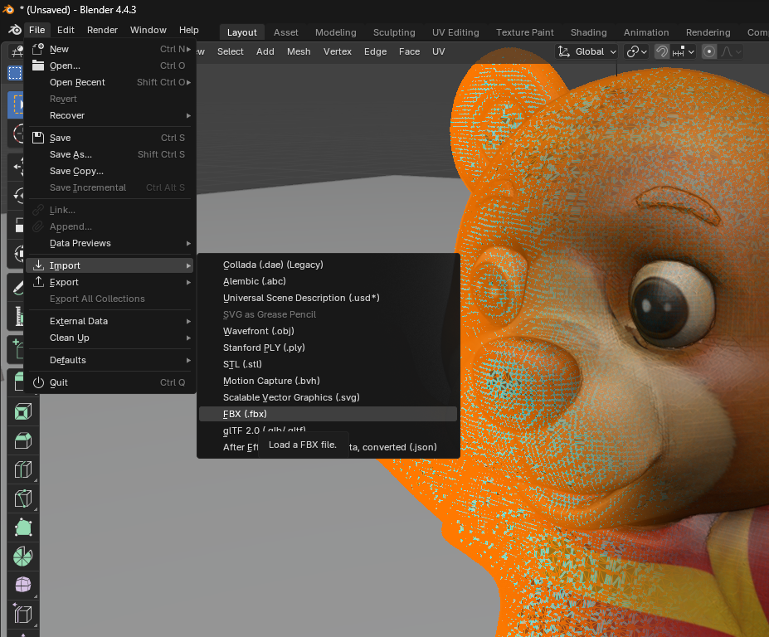Expand the Defaults submenu arrow
This screenshot has height=637, width=769.
coord(188,361)
